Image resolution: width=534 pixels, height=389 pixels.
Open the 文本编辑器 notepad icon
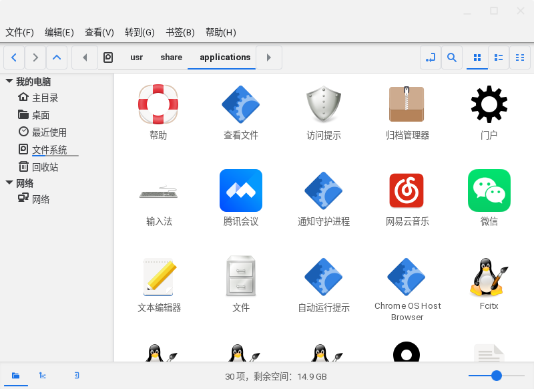[158, 277]
